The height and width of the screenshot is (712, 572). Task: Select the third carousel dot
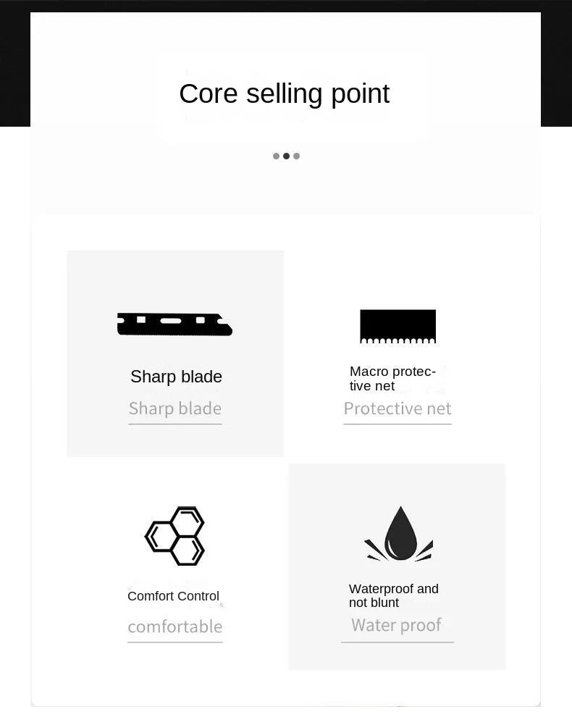coord(296,156)
